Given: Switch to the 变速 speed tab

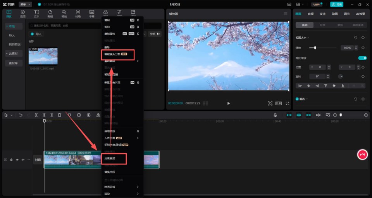Looking at the screenshot, I should [x=322, y=14].
